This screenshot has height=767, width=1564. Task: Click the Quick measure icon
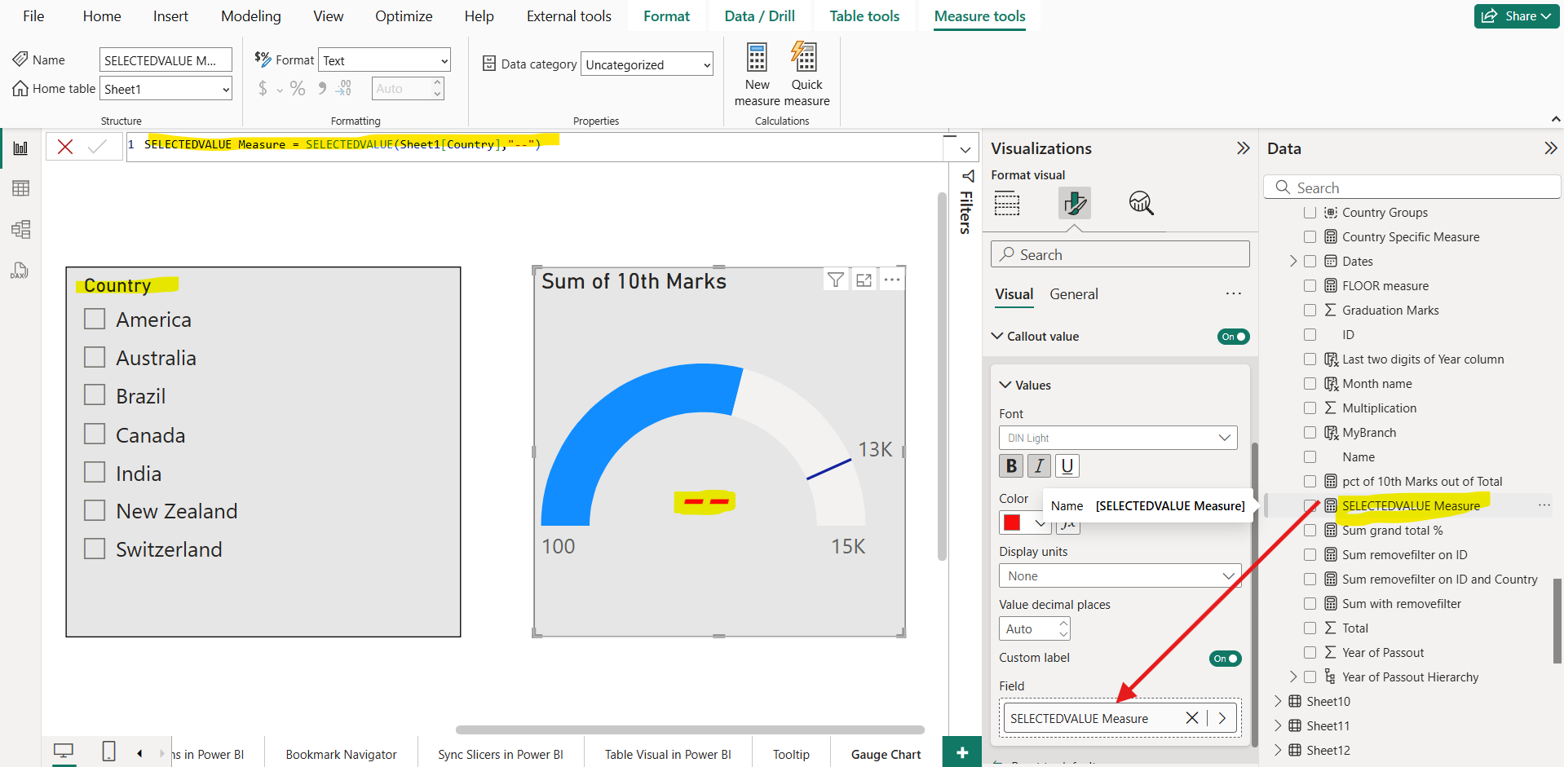pos(805,59)
